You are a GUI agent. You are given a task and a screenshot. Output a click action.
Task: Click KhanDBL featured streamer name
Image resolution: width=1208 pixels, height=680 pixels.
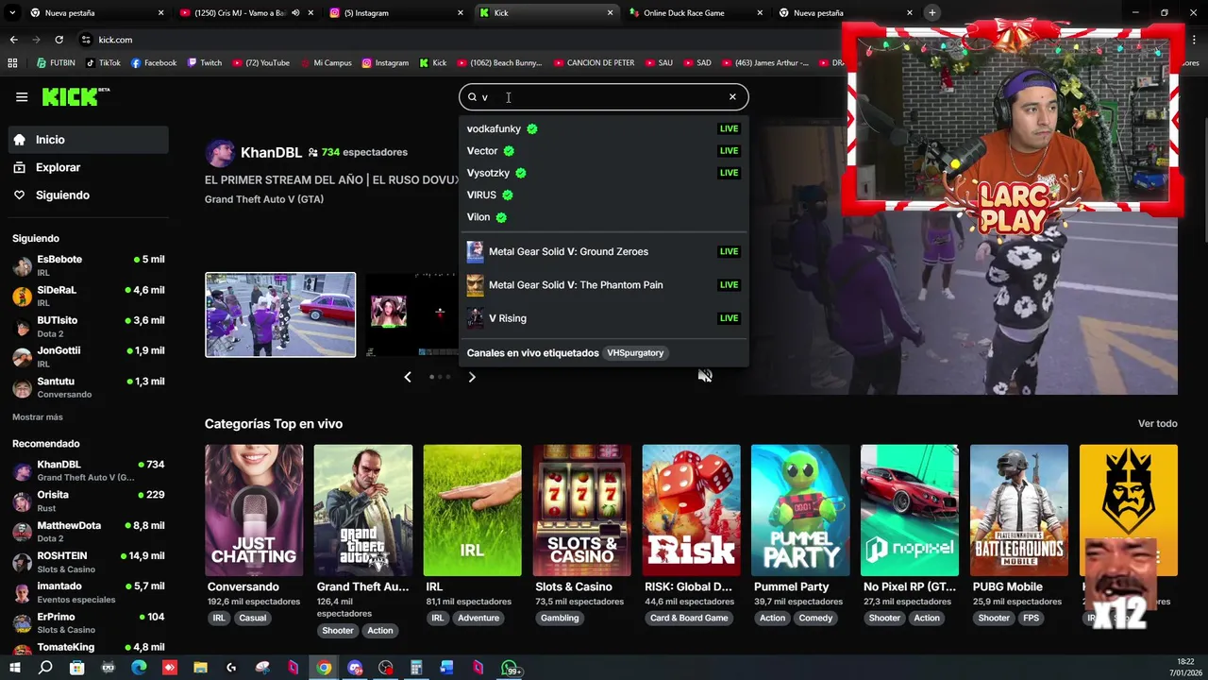point(271,152)
